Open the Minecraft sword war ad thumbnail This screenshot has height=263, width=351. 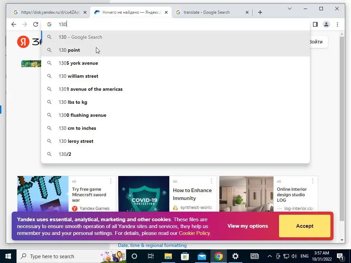click(x=43, y=194)
